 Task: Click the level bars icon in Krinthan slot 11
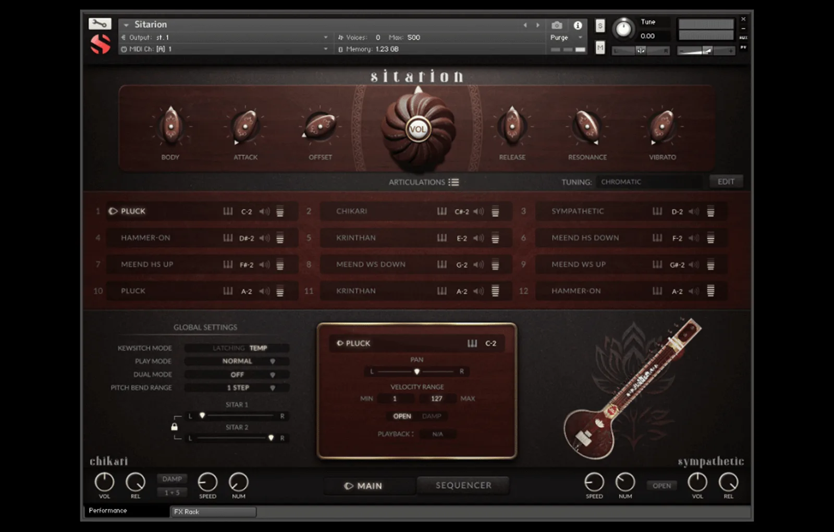tap(495, 291)
